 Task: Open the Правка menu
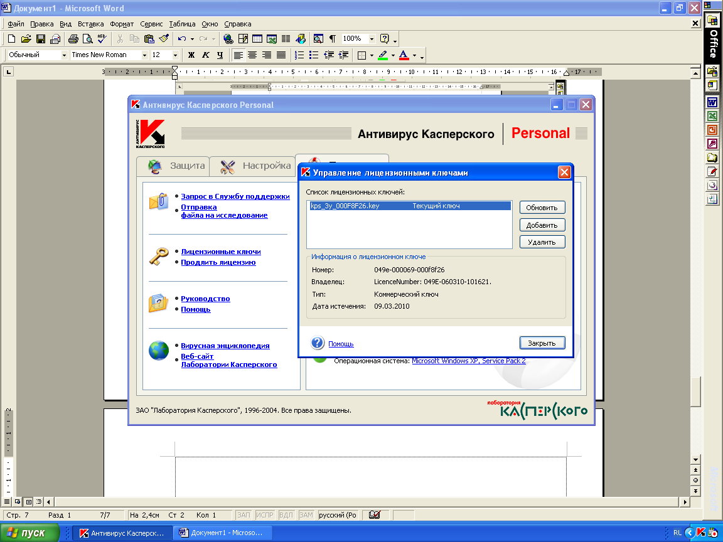pyautogui.click(x=41, y=24)
